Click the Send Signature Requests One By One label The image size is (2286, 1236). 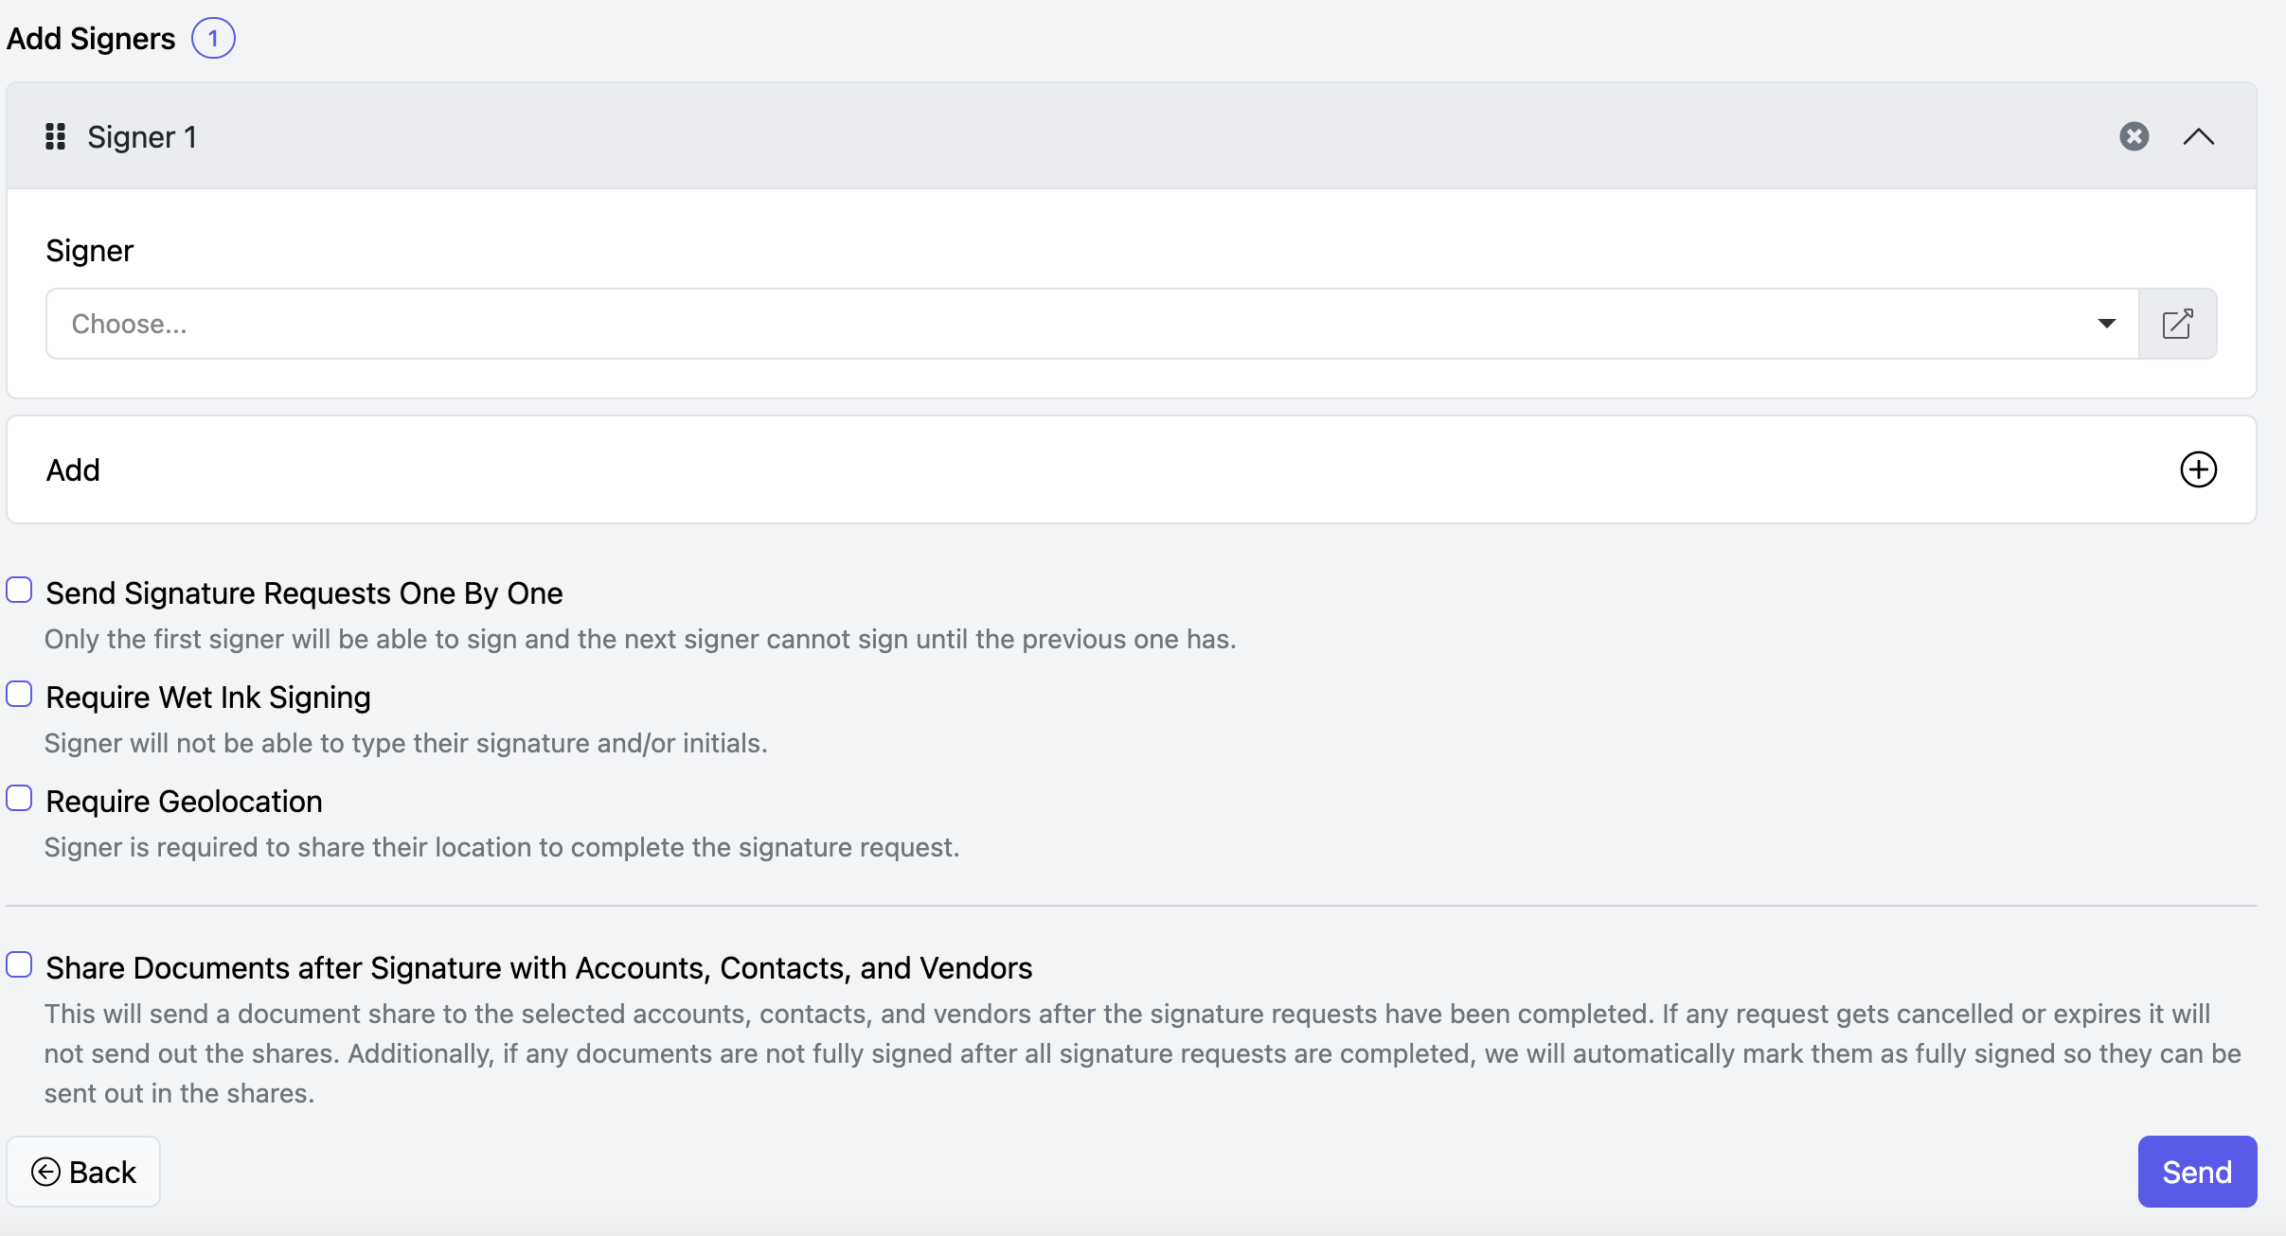click(304, 593)
